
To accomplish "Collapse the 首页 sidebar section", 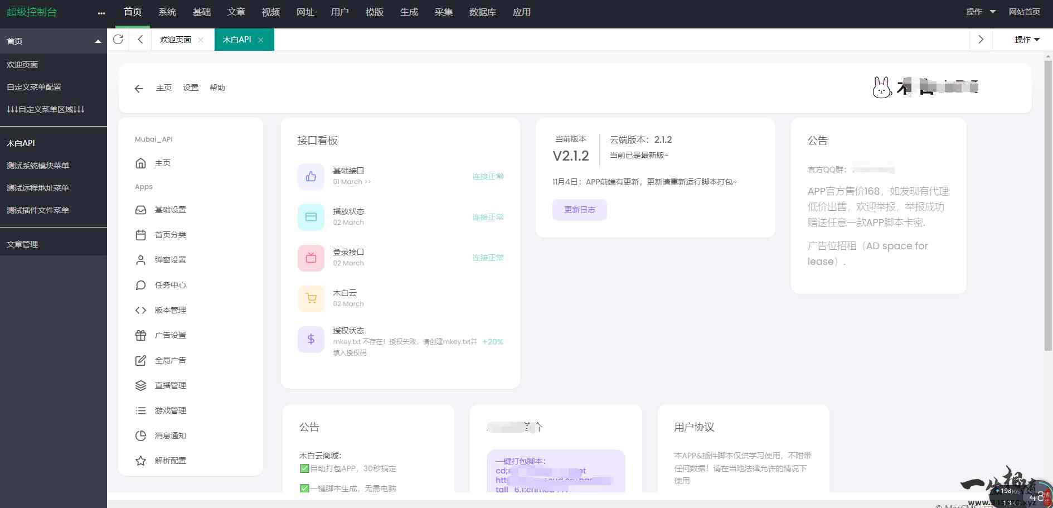I will [98, 41].
